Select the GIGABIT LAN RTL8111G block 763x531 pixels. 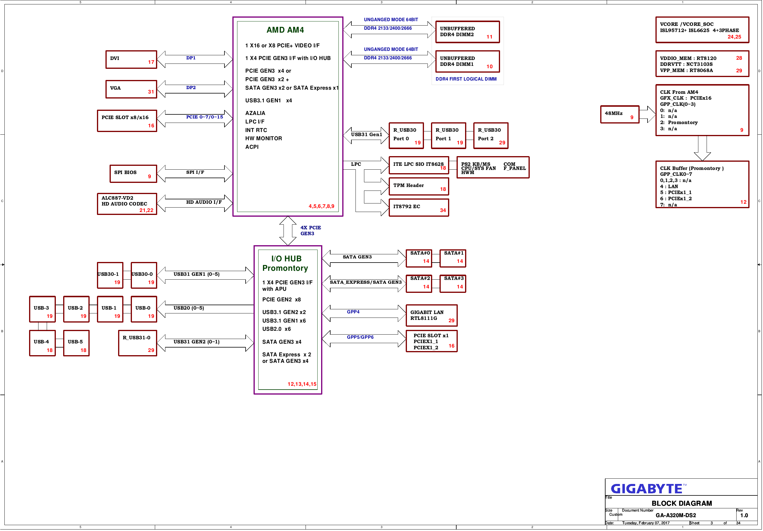pos(431,315)
